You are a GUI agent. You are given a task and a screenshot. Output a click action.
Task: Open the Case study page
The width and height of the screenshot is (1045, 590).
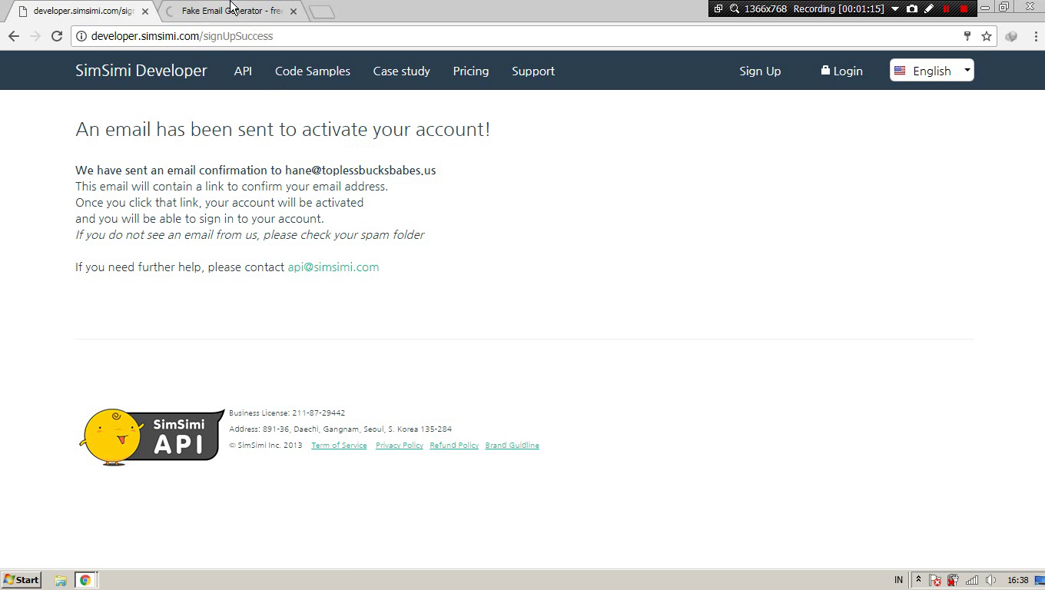point(401,71)
